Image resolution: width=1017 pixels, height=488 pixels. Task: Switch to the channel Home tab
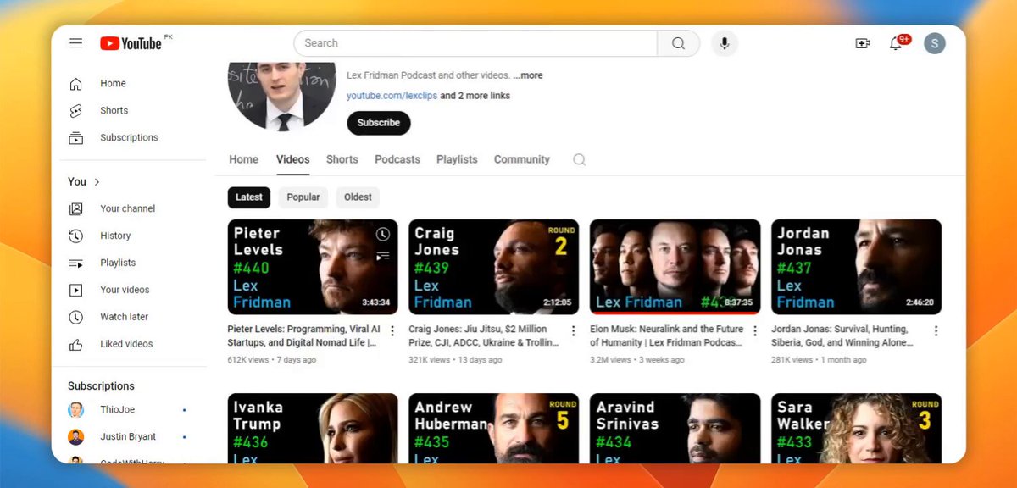[x=244, y=159]
